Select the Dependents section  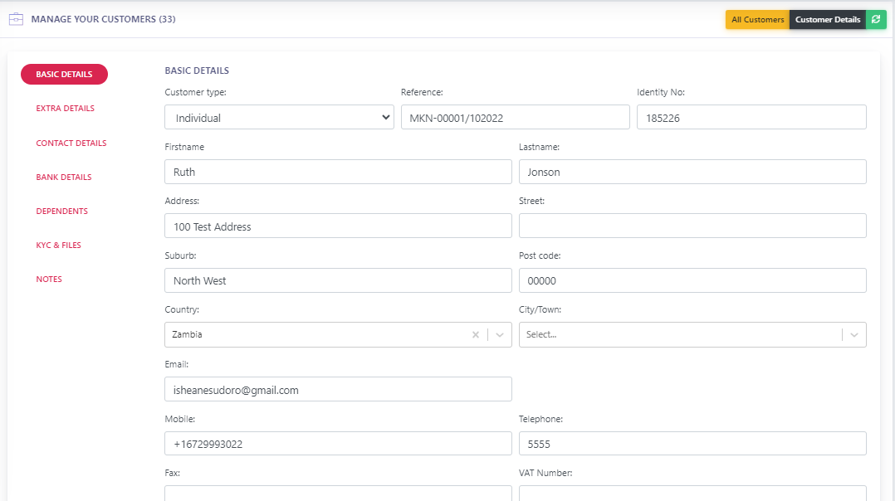tap(61, 211)
